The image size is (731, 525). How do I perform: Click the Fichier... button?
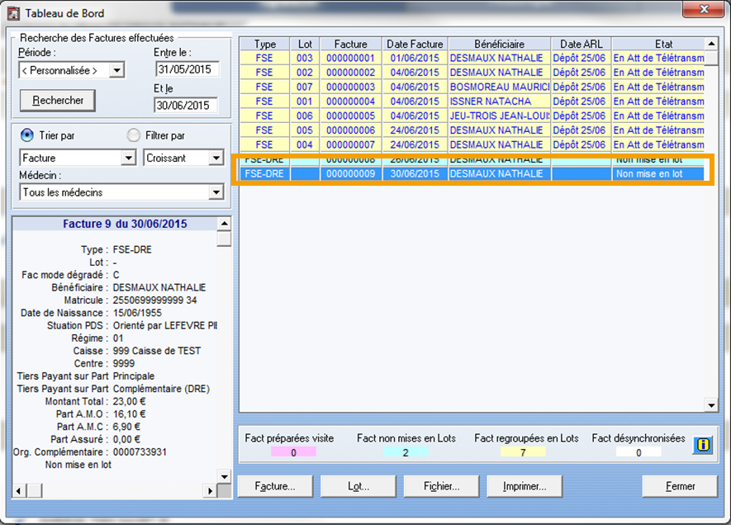[x=441, y=486]
